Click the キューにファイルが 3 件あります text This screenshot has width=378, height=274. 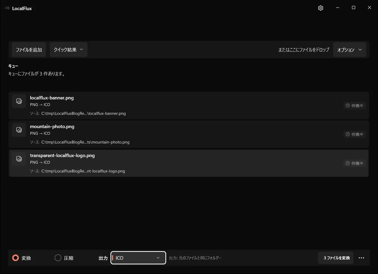(x=37, y=74)
